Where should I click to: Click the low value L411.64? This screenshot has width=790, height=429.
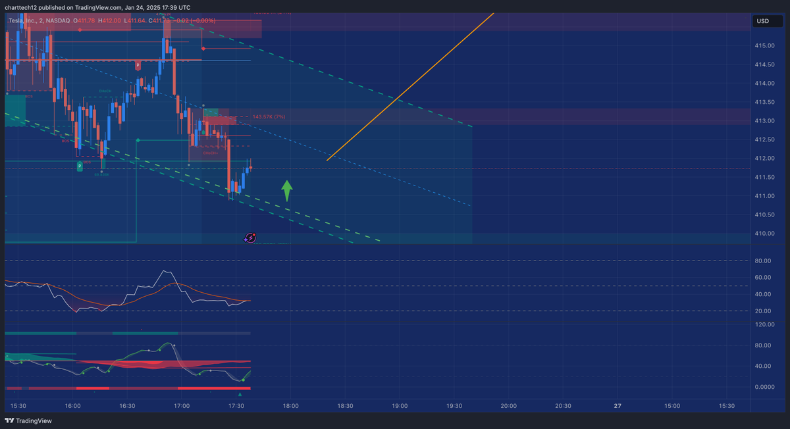pyautogui.click(x=135, y=20)
